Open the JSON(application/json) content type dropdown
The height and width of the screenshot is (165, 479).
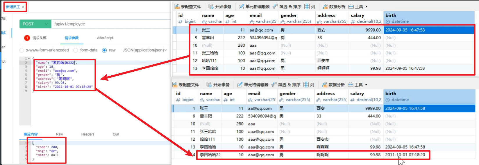(x=145, y=50)
